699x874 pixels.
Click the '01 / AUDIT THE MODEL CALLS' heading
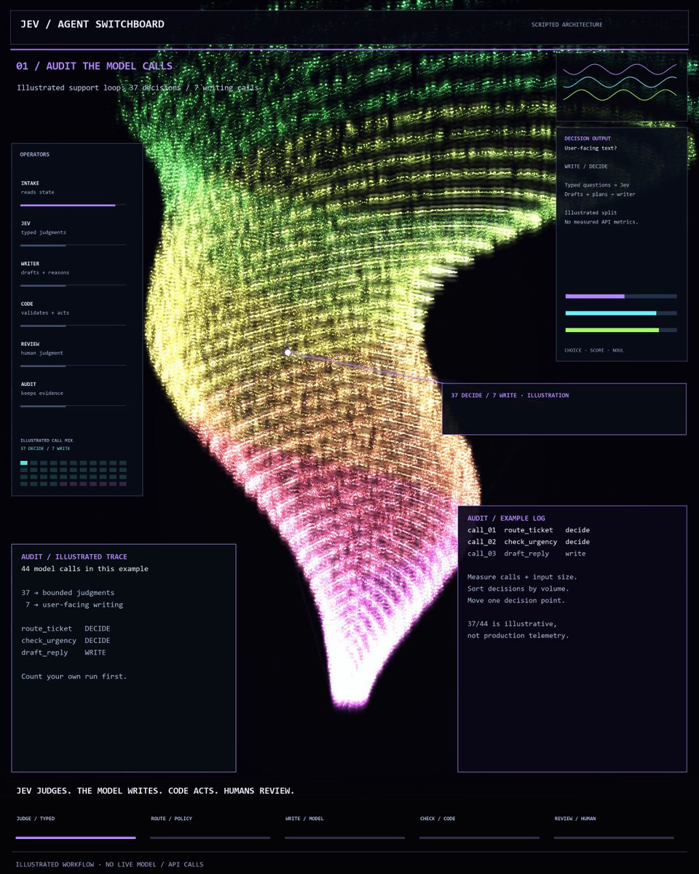[95, 66]
